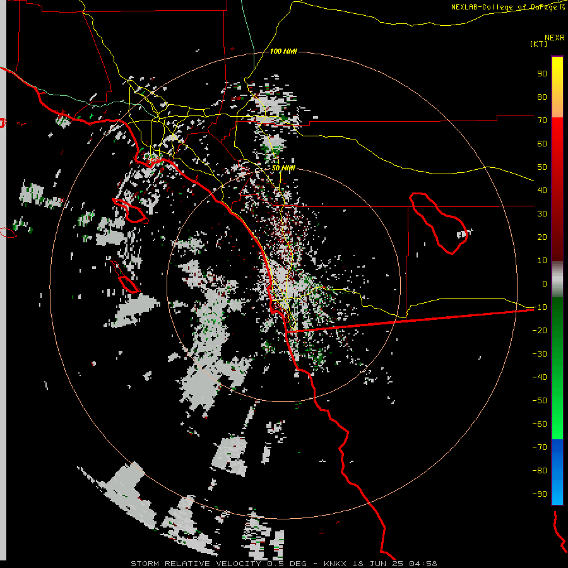Click the -20 scale value
The image size is (568, 568).
point(540,330)
